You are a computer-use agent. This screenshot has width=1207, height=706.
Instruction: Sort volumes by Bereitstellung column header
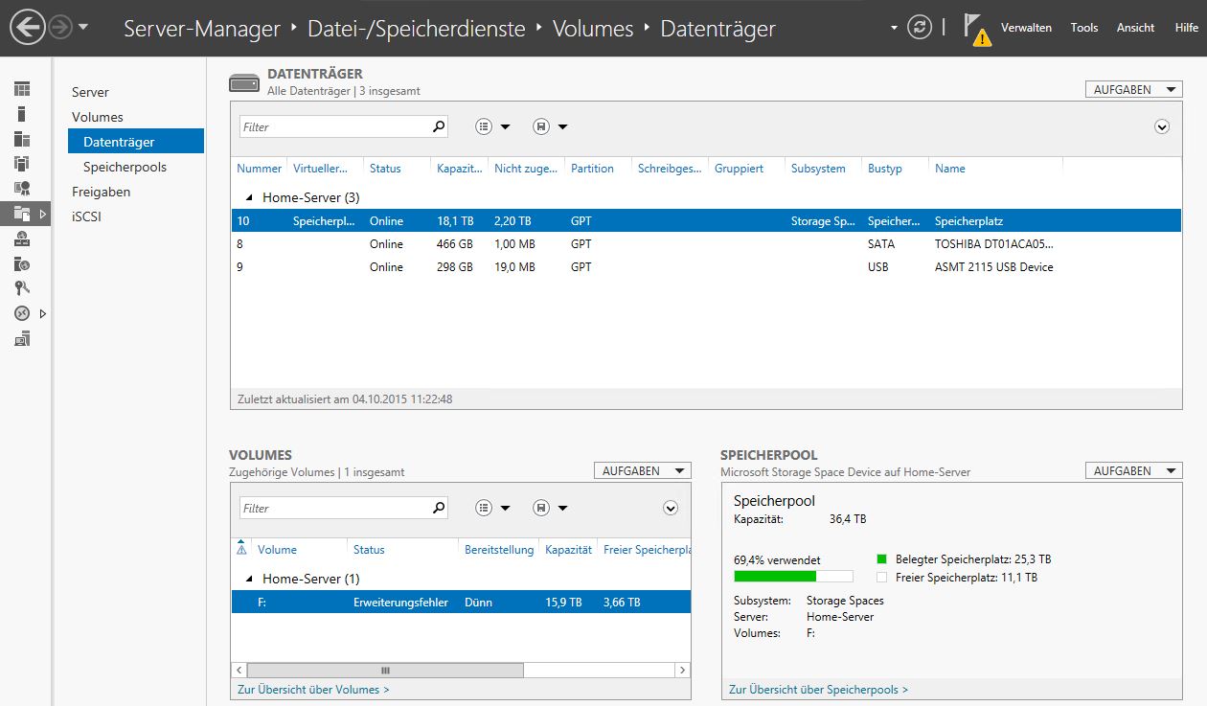(498, 550)
